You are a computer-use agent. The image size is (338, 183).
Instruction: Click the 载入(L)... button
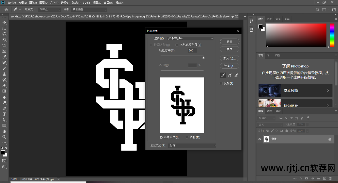click(x=230, y=58)
